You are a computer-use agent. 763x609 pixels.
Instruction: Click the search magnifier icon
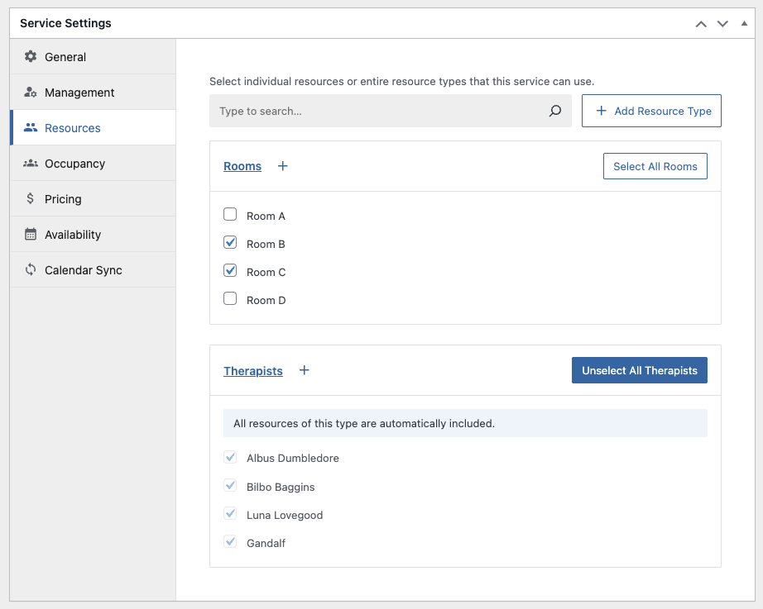point(555,111)
